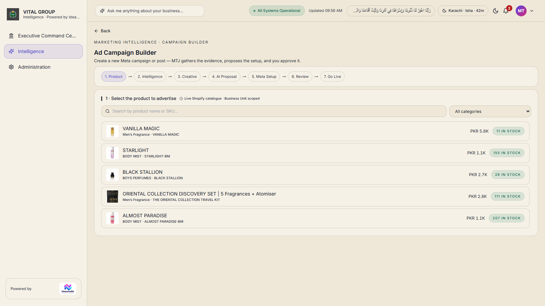Viewport: 545px width, 306px height.
Task: Click the 111 IN STOCK badge
Action: [x=508, y=197]
